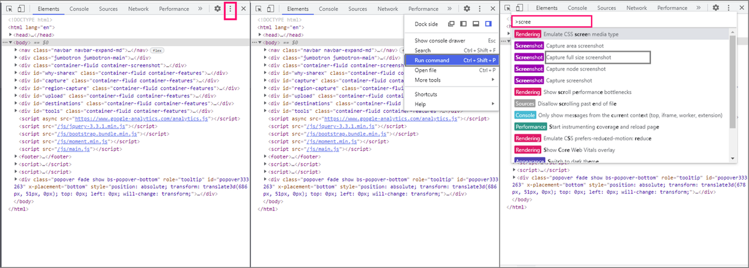Select Run command menu item
Screen dimensions: 749x268
click(451, 60)
